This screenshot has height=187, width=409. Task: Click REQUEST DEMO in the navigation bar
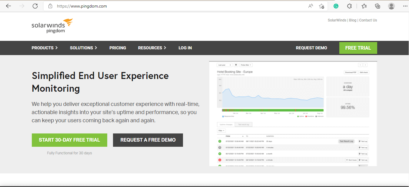click(311, 48)
